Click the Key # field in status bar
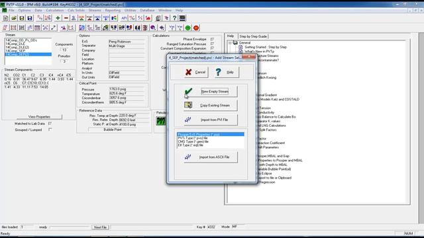The width and height of the screenshot is (424, 238). coord(211,227)
